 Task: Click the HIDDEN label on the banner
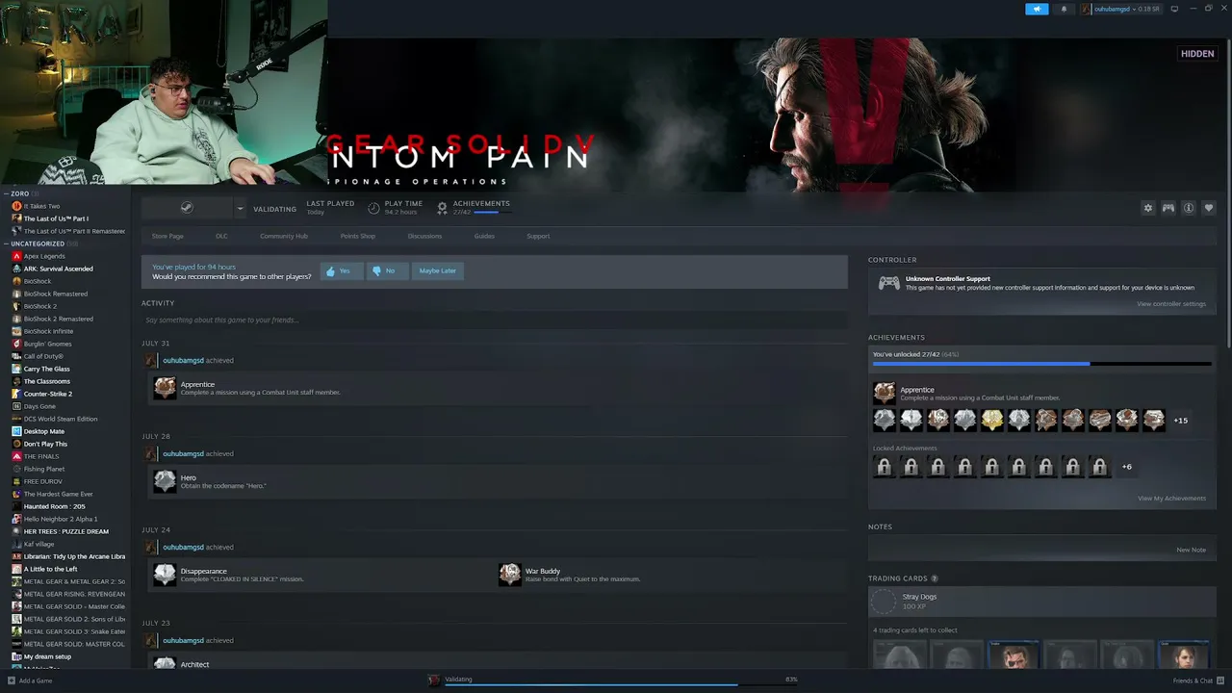tap(1197, 54)
